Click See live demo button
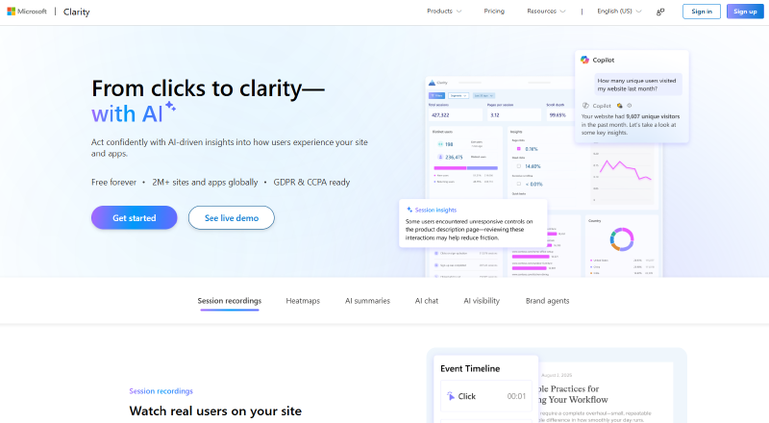 [x=232, y=218]
